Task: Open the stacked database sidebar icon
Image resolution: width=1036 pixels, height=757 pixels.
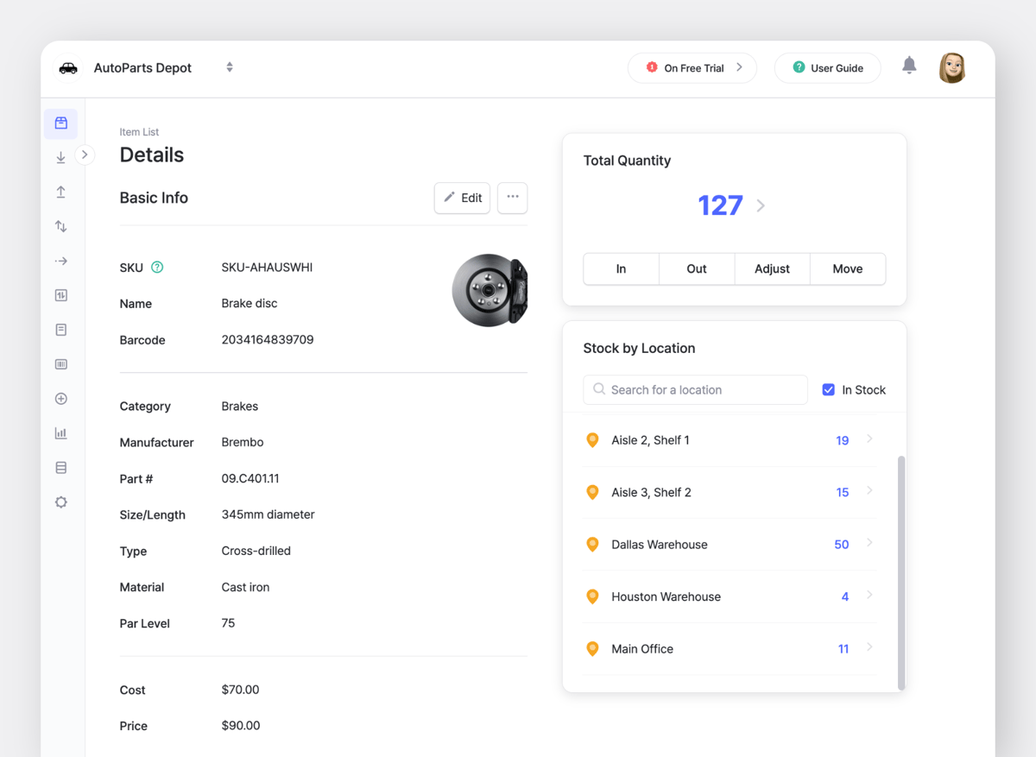Action: point(60,468)
